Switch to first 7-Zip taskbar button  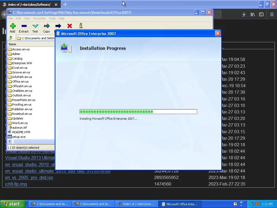click(50, 204)
